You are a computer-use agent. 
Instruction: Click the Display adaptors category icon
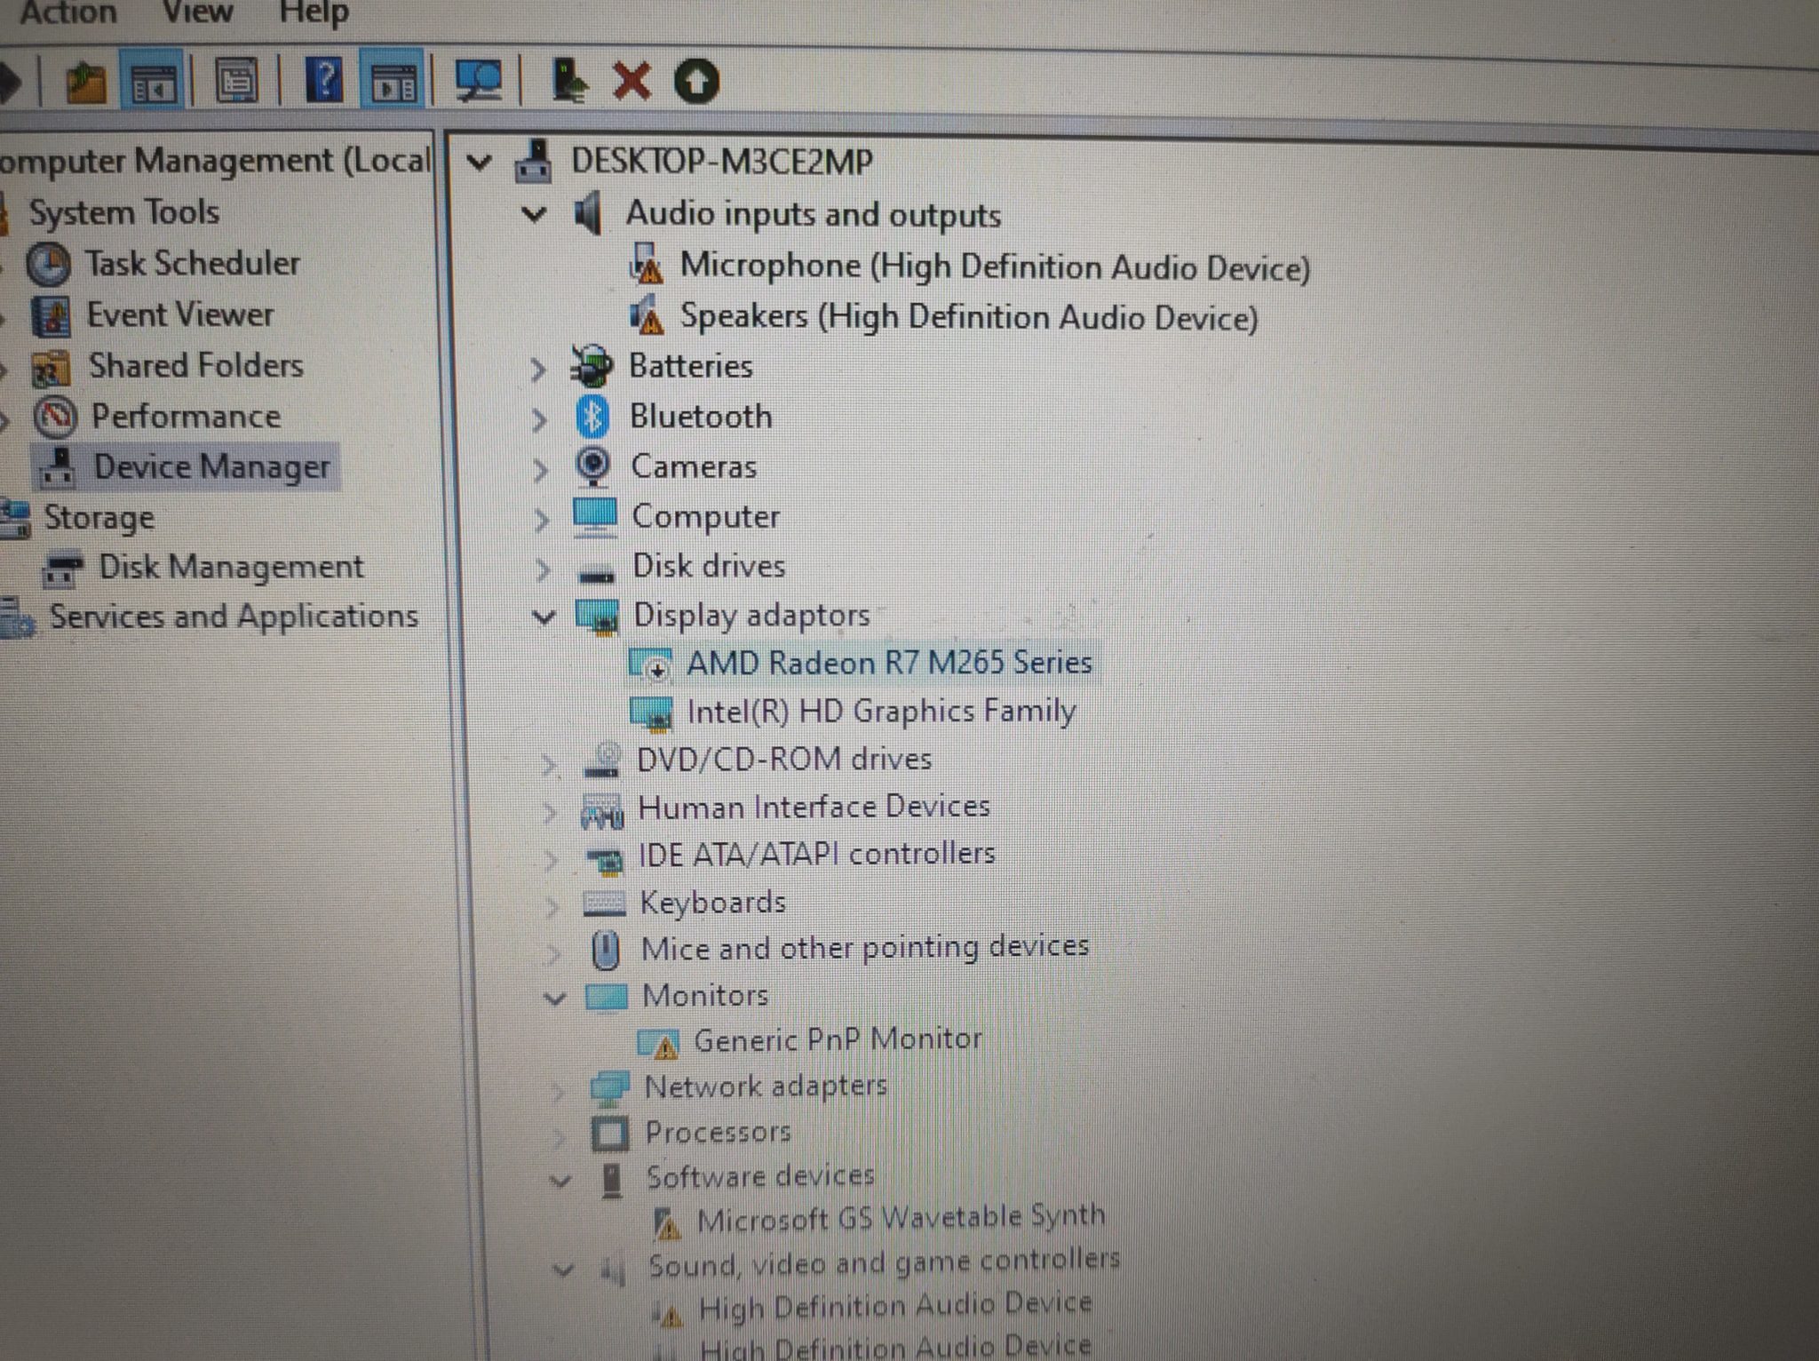pyautogui.click(x=598, y=616)
